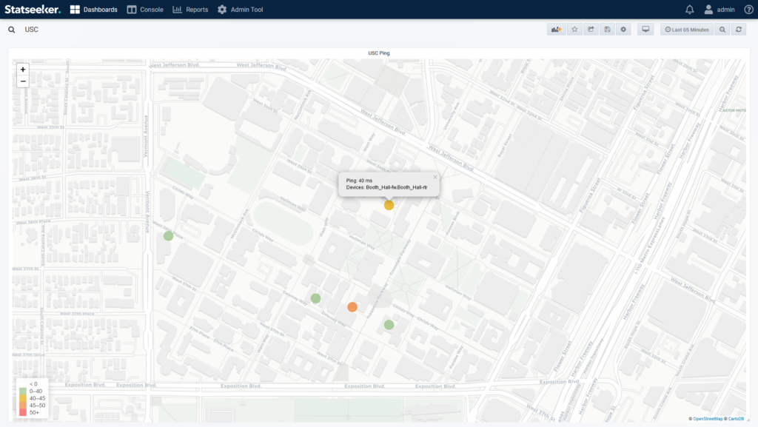Open dashboard settings gear icon
Viewport: 758px width, 427px height.
click(x=624, y=30)
